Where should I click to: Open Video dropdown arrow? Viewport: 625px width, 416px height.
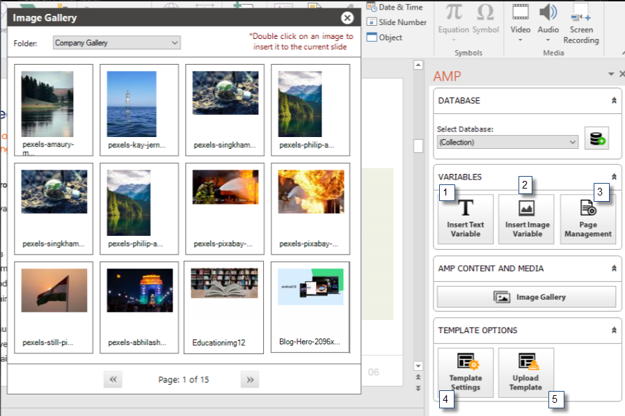click(520, 40)
